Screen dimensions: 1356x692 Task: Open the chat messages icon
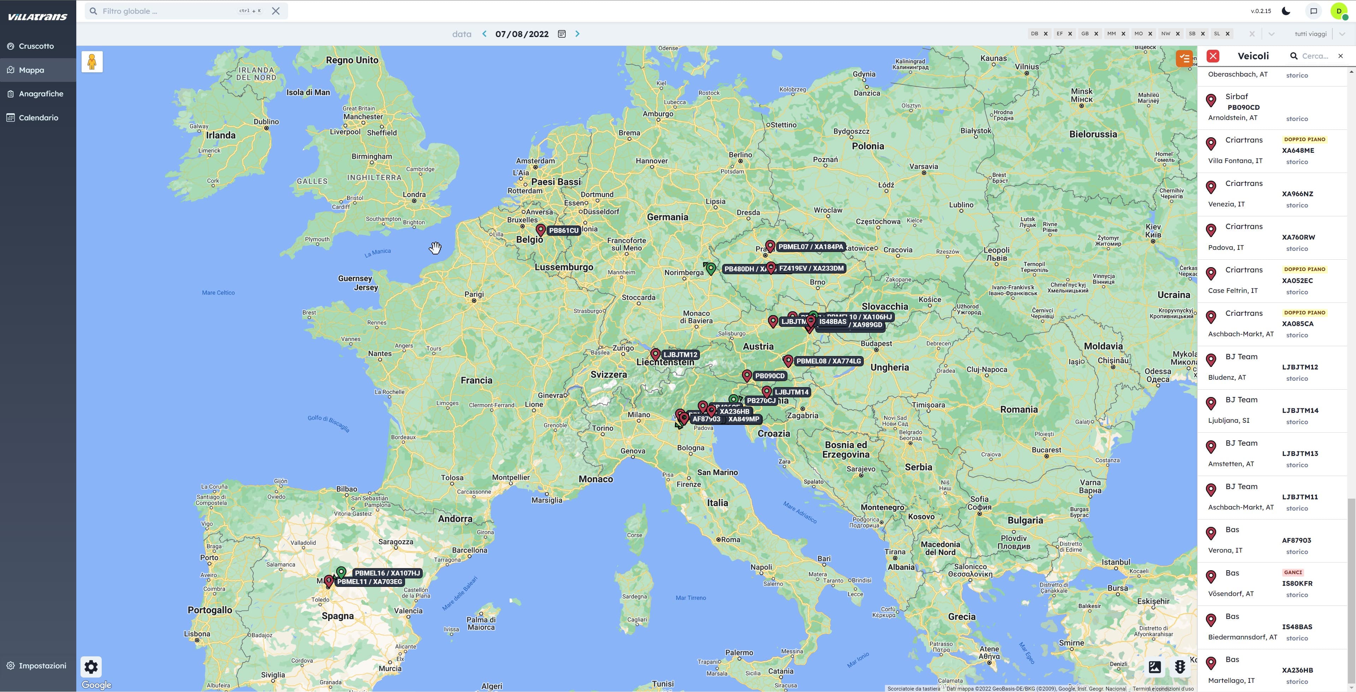coord(1314,11)
